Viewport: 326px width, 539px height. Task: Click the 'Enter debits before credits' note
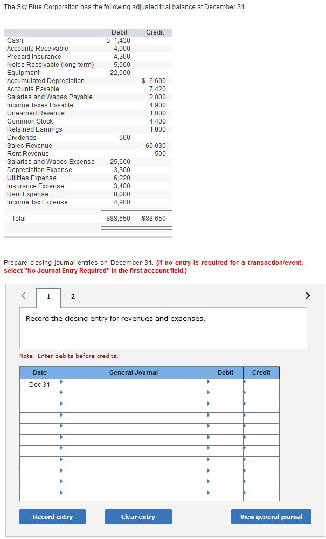point(68,356)
